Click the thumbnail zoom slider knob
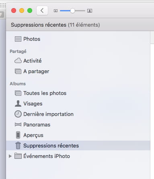Viewport: 154px width, 179px height. tap(72, 11)
